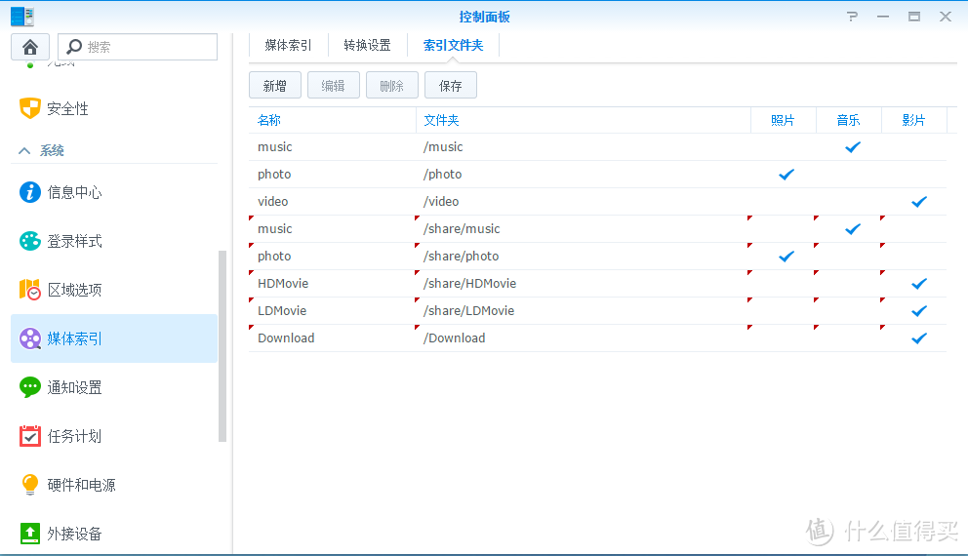Viewport: 968px width, 556px height.
Task: Click the 编辑 button
Action: pyautogui.click(x=334, y=85)
